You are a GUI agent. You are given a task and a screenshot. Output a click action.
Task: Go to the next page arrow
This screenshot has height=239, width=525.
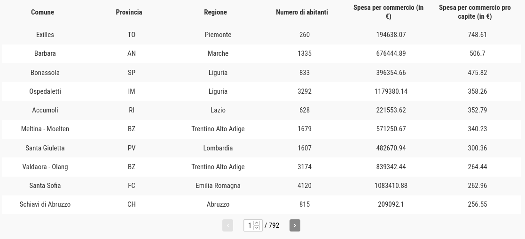(295, 225)
